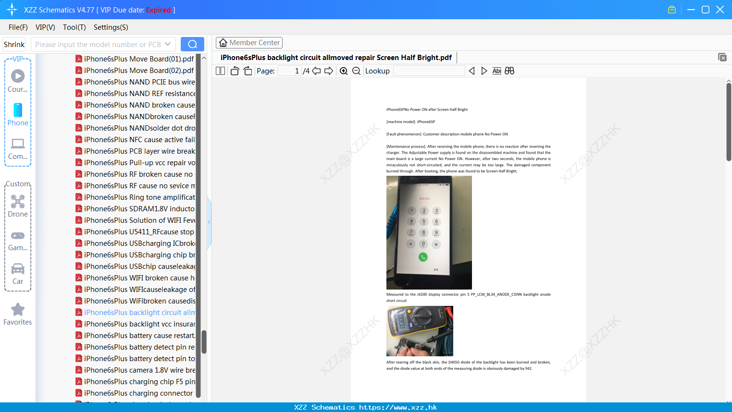Open Member Center
The height and width of the screenshot is (412, 732).
[x=249, y=43]
